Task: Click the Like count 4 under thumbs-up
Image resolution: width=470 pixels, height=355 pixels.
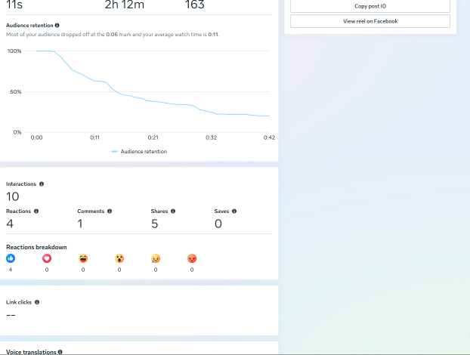Action: pos(11,270)
